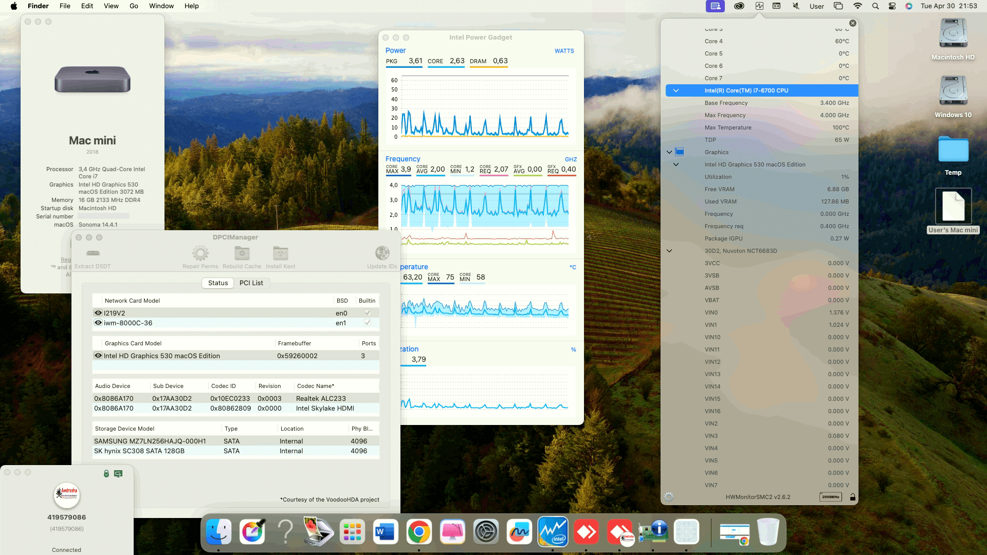This screenshot has width=987, height=555.
Task: Click GHZ unit label in Frequency section
Action: click(571, 159)
